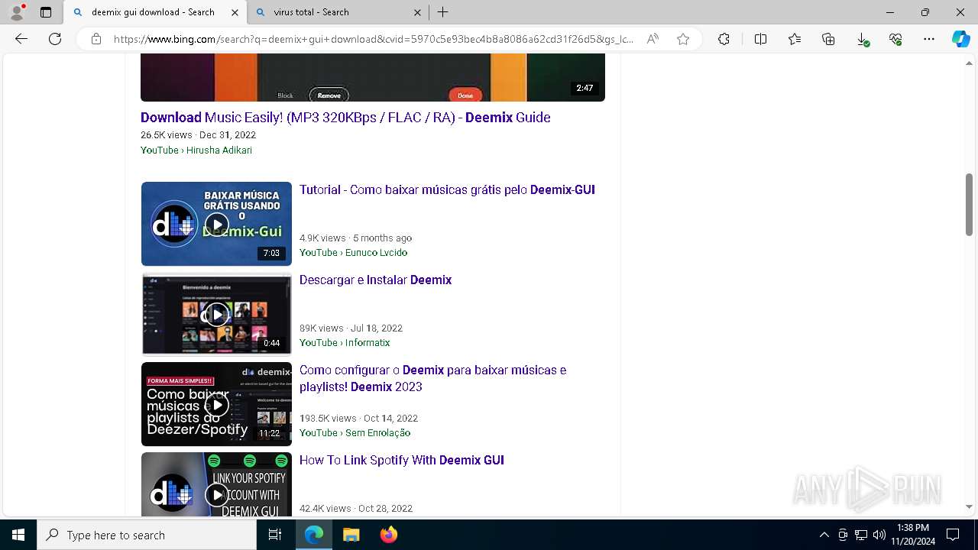Switch to the virus total tab
The width and height of the screenshot is (978, 550).
(x=338, y=12)
